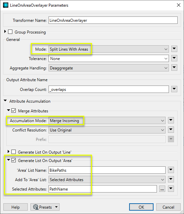The image size is (184, 214).
Task: Open attribute menu arrow beside Tolerance
Action: pos(174,58)
